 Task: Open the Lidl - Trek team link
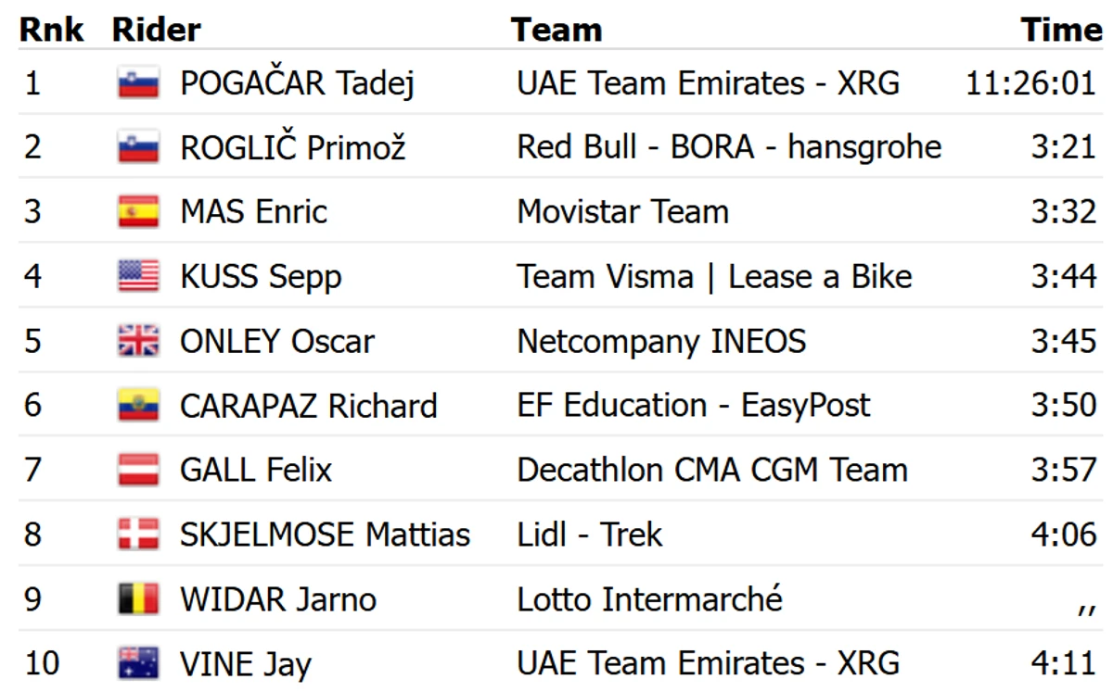pyautogui.click(x=590, y=535)
